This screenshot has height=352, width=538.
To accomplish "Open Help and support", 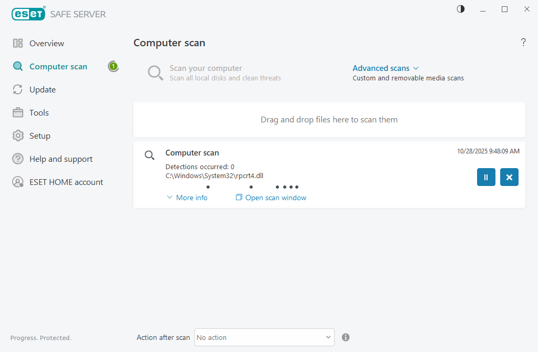I will coord(60,159).
